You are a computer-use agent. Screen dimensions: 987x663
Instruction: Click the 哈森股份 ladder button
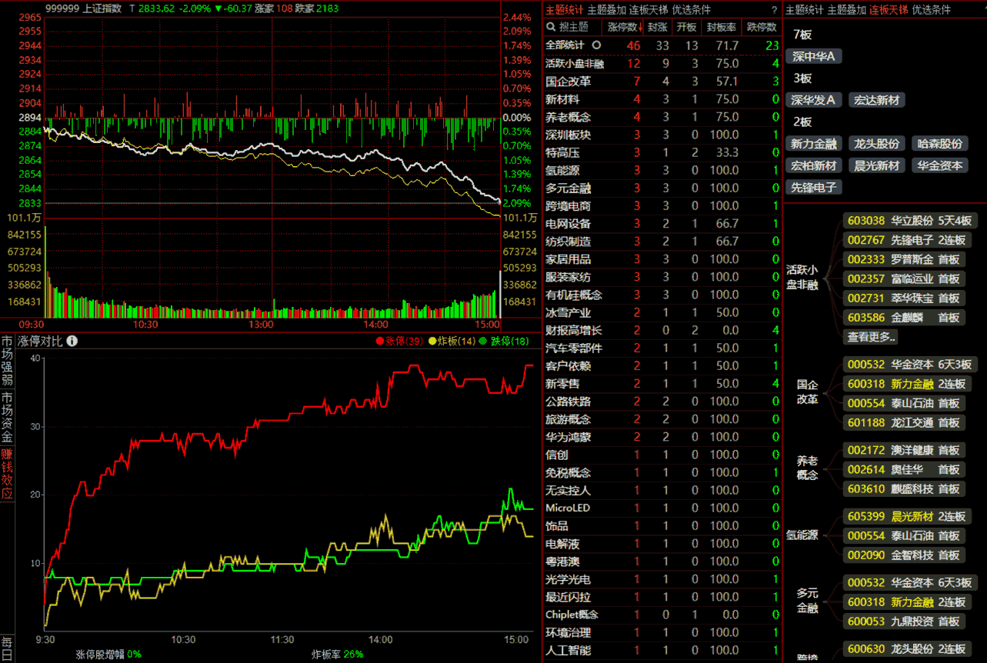(x=940, y=144)
